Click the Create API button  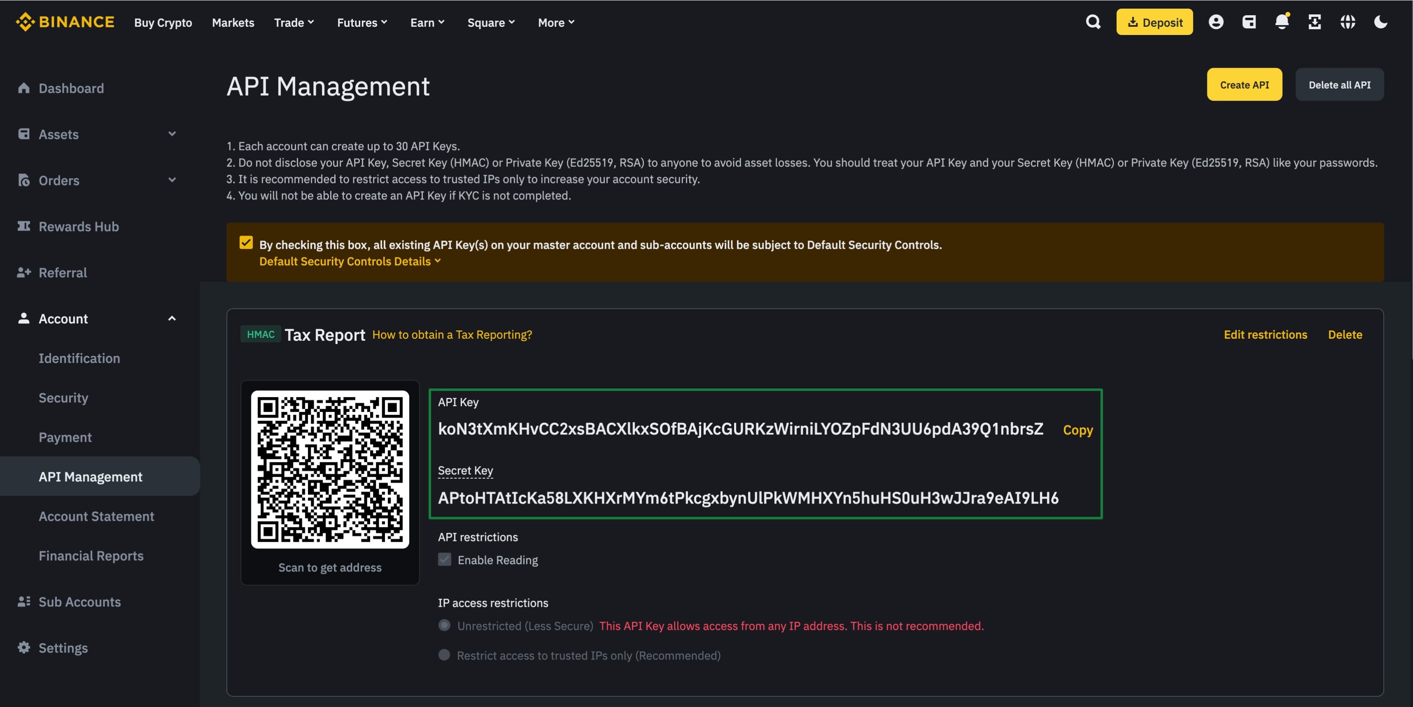1244,84
